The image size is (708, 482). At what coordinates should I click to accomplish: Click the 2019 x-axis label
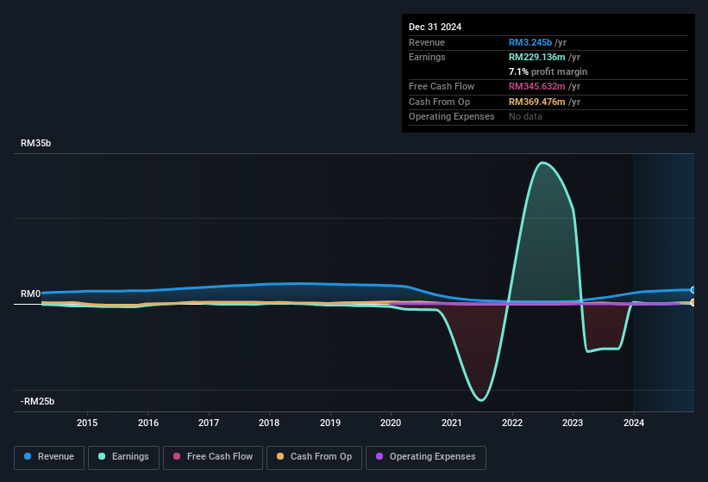click(x=330, y=423)
